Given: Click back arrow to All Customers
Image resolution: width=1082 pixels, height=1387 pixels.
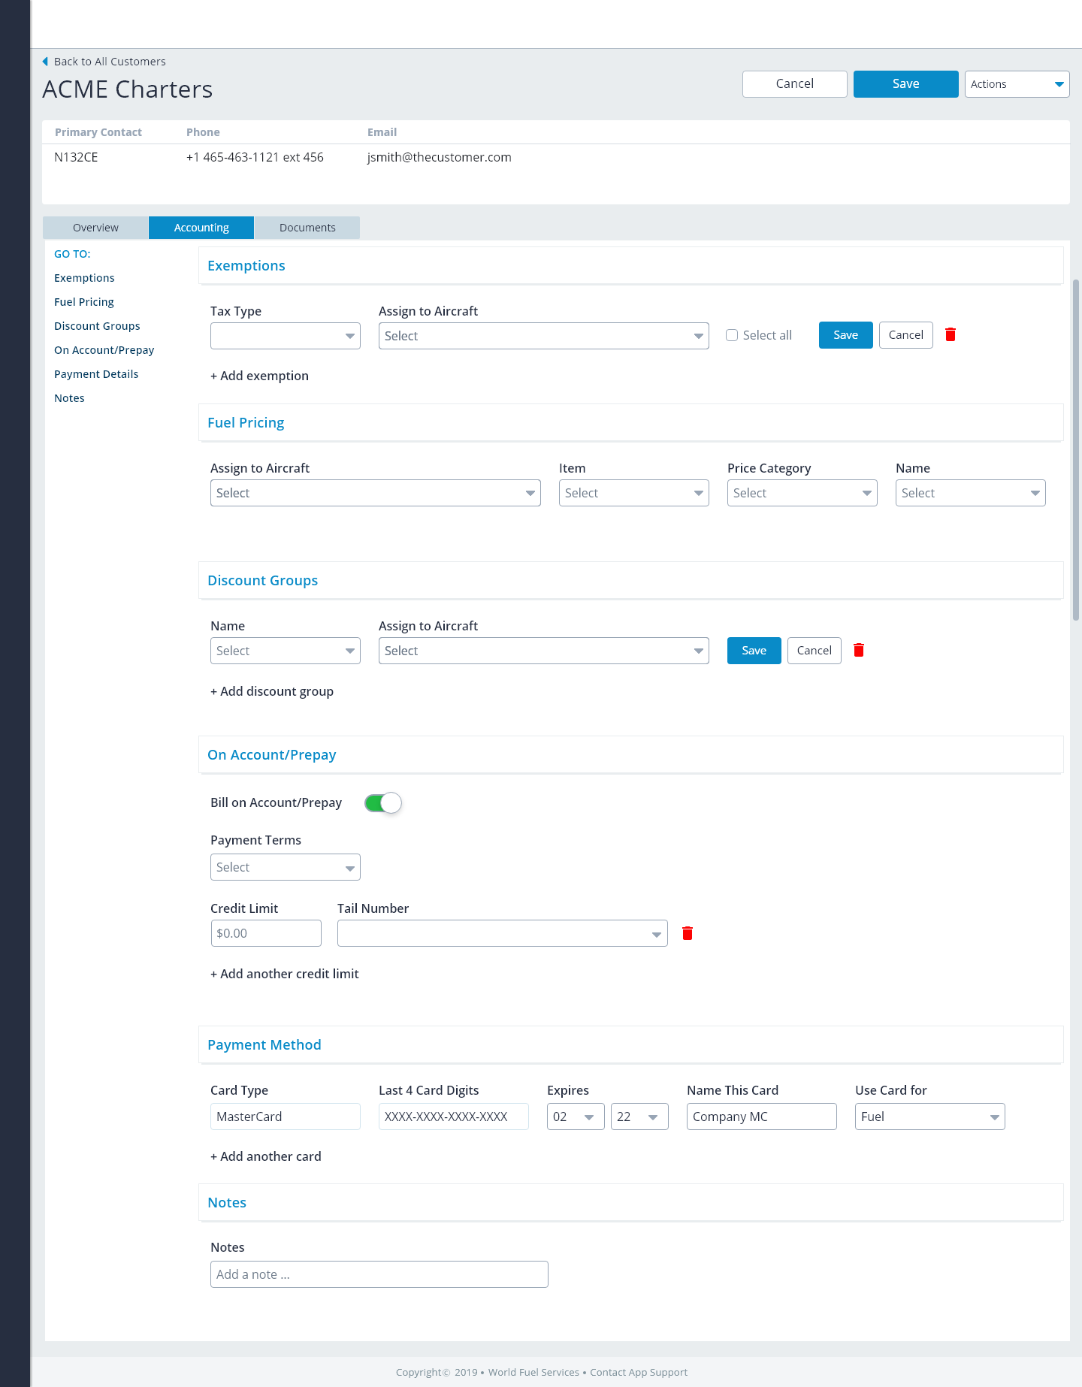Looking at the screenshot, I should point(46,62).
